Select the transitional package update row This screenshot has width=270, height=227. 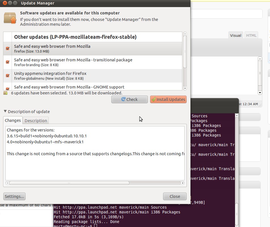[x=93, y=62]
